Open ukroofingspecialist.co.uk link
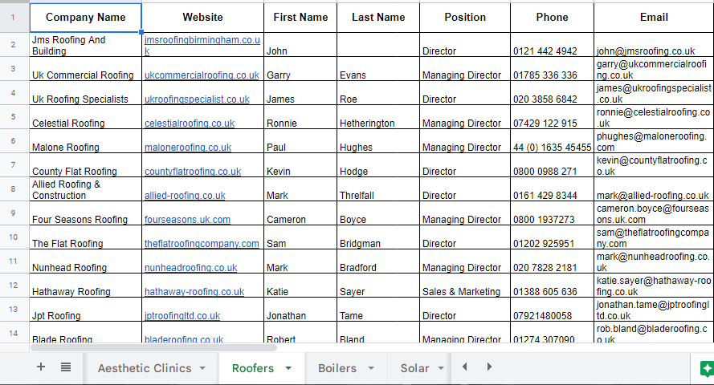Screen dimensions: 714x385 click(197, 99)
